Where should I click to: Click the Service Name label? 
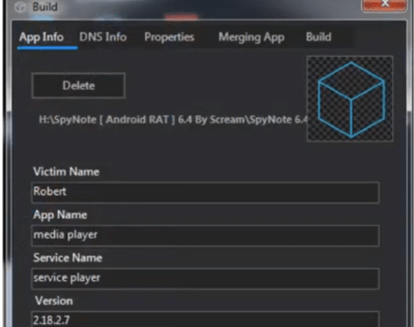pyautogui.click(x=67, y=258)
